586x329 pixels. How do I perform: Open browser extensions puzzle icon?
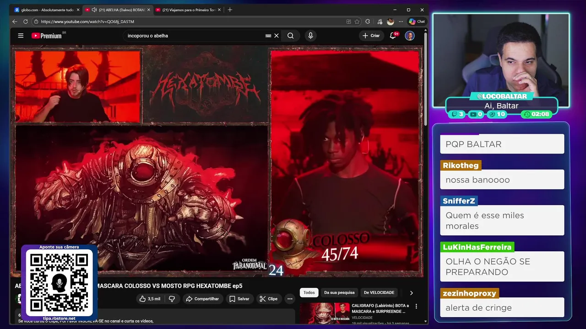point(368,21)
